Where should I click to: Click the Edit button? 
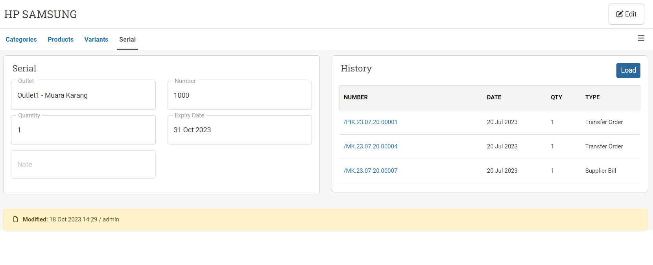click(626, 14)
